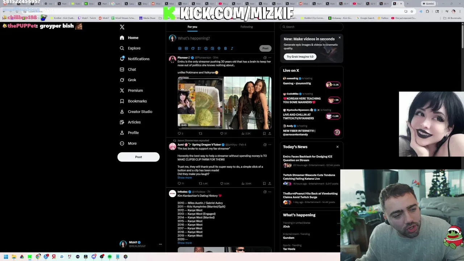Viewport: 464px width, 261px height.
Task: Click the small Post button in composer
Action: [x=265, y=48]
